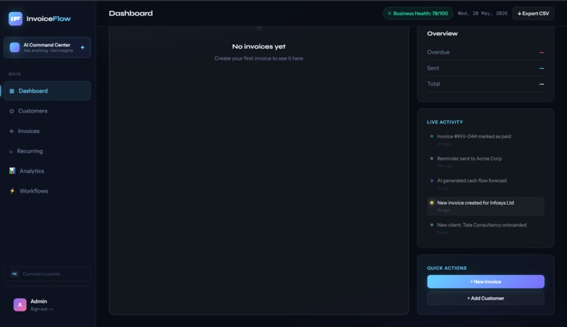567x327 pixels.
Task: Click the ⌘K shortcut badge
Action: [x=15, y=274]
